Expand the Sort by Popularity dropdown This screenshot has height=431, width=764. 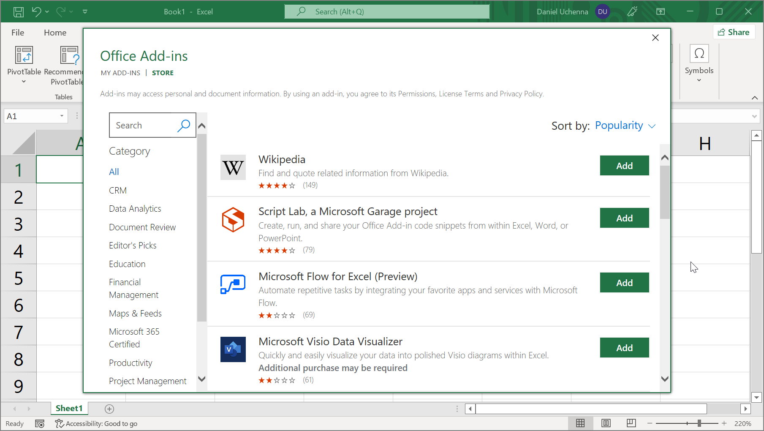point(625,126)
